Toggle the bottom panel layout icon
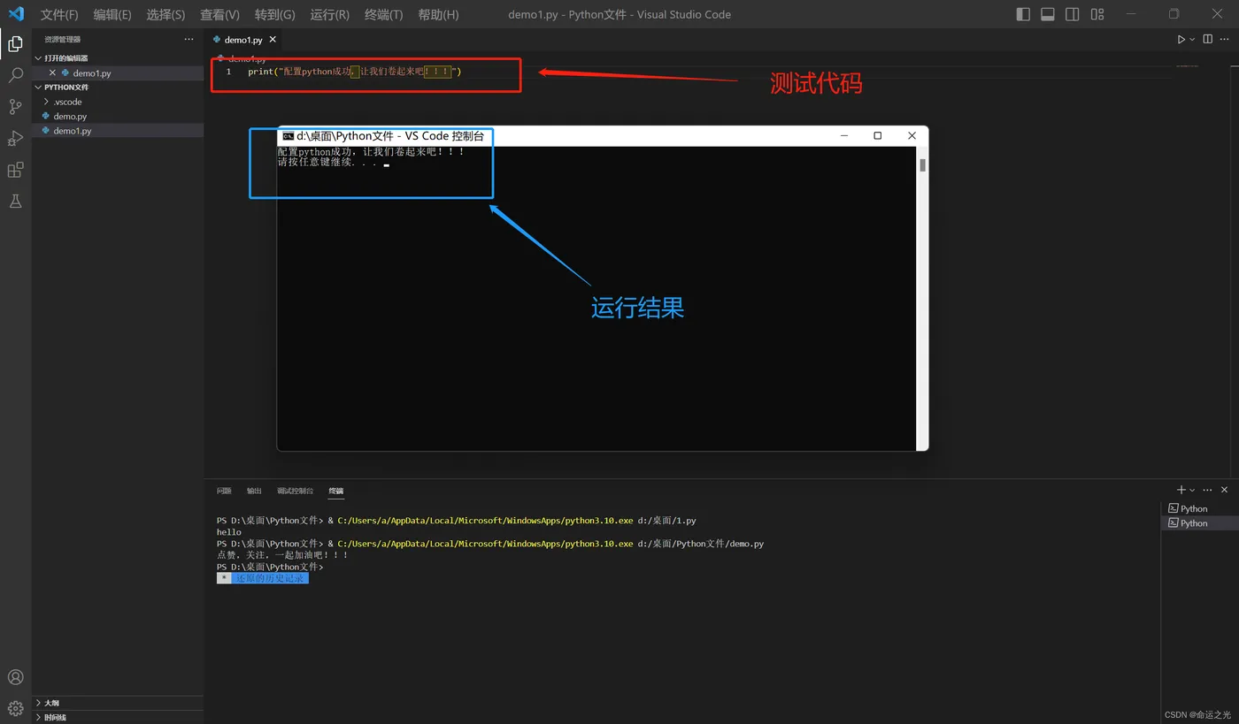 click(x=1048, y=14)
